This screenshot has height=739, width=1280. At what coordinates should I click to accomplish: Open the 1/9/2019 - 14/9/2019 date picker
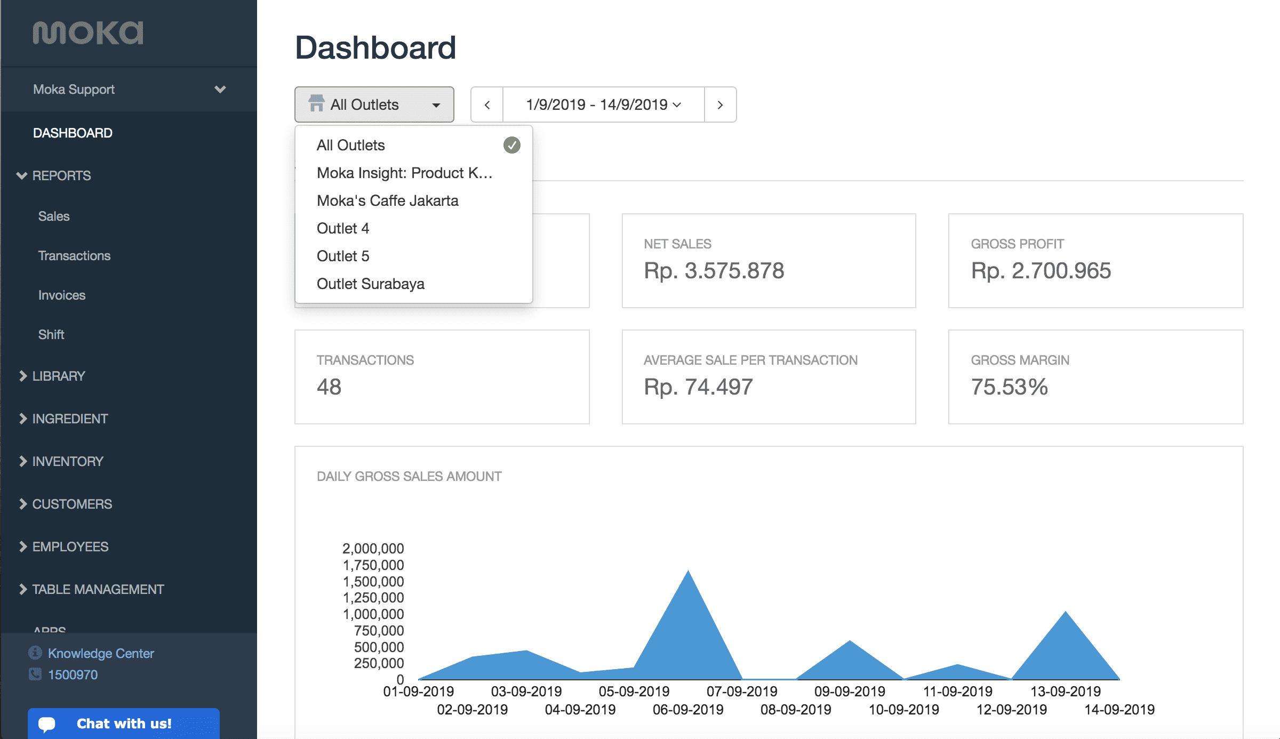[603, 105]
